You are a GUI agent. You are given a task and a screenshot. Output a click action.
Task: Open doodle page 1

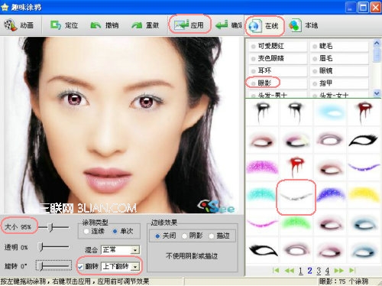(x=301, y=271)
